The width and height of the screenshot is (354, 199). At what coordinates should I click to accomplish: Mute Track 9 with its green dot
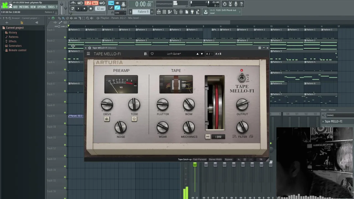65,123
